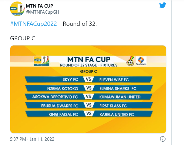The height and width of the screenshot is (145, 184).
Task: Open the @MTNFACupGH handle
Action: coord(42,12)
